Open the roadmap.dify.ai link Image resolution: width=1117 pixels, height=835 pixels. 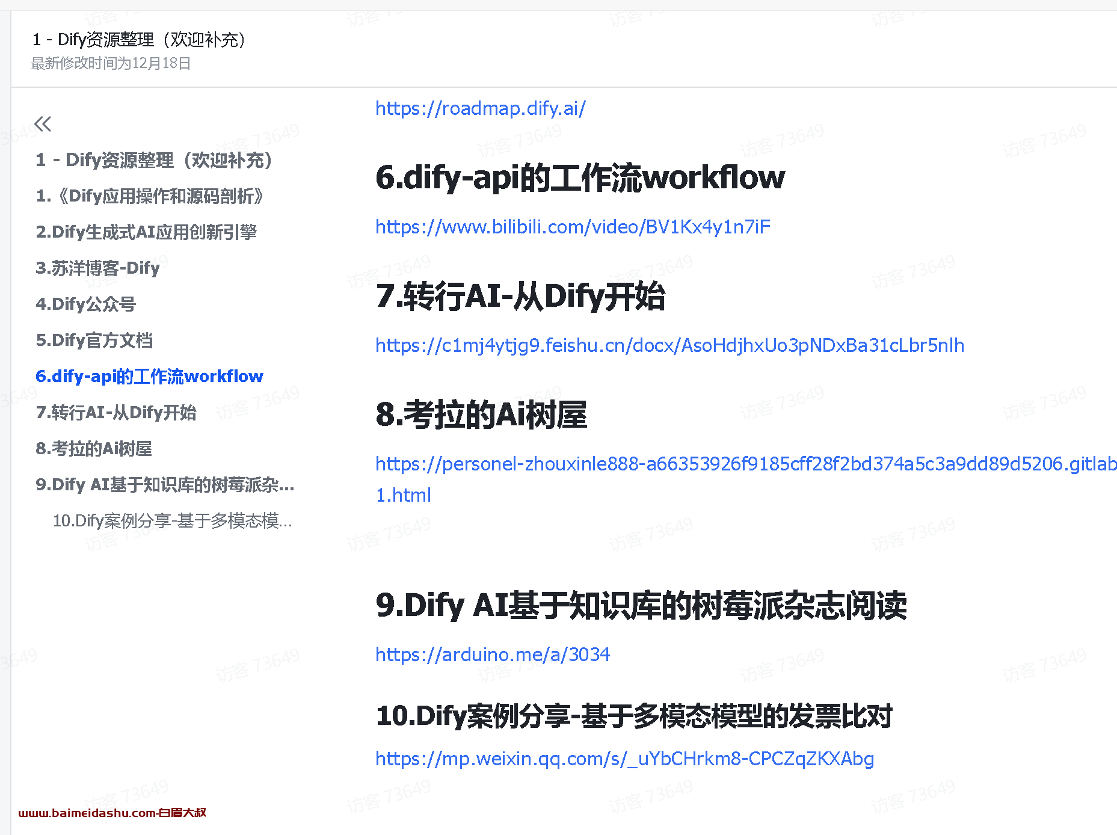pyautogui.click(x=481, y=108)
